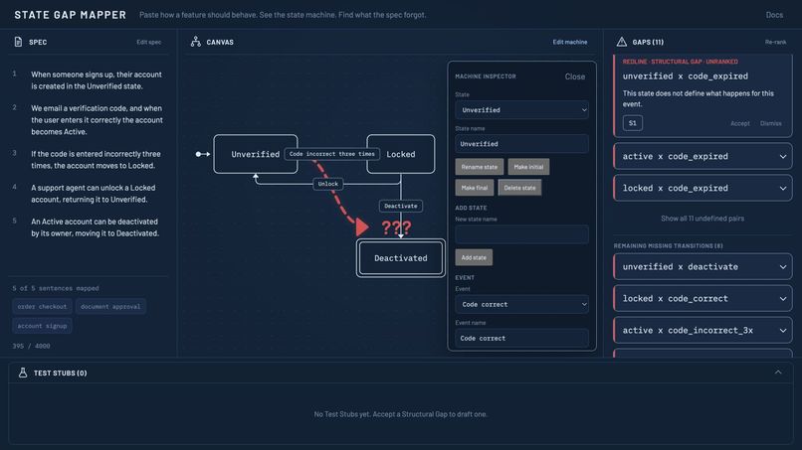Click the Spec document icon
Screen dimensions: 802x450
(x=18, y=42)
